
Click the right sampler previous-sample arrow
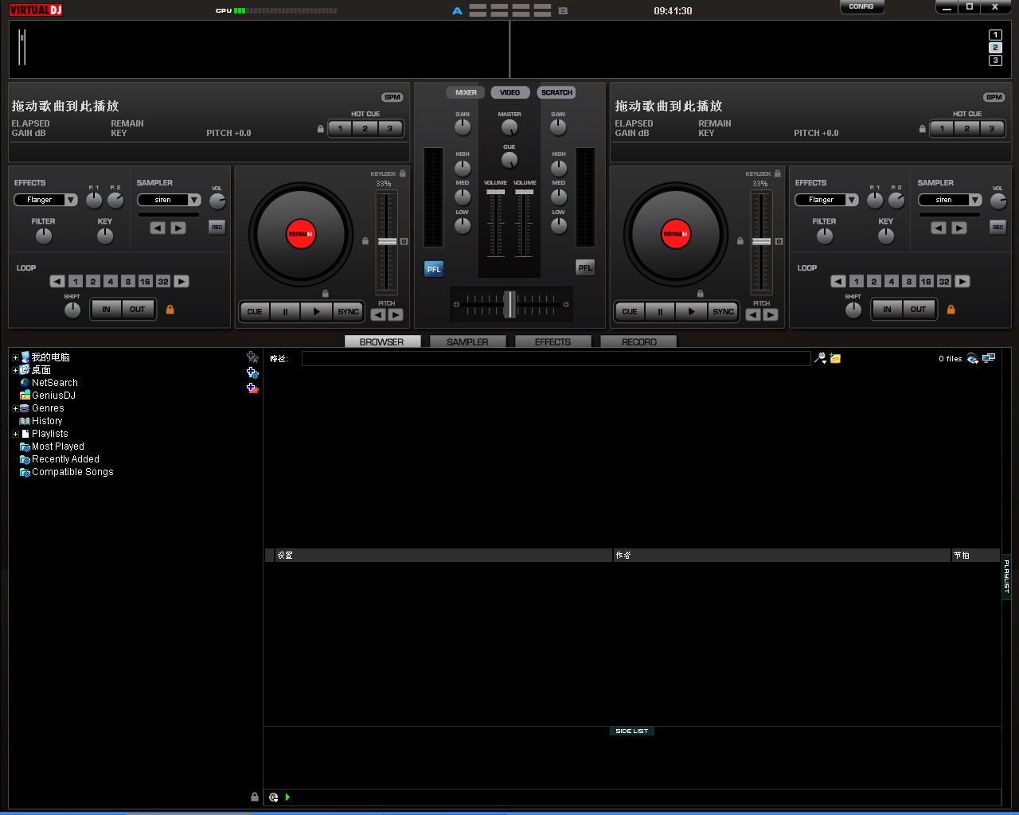click(x=939, y=228)
